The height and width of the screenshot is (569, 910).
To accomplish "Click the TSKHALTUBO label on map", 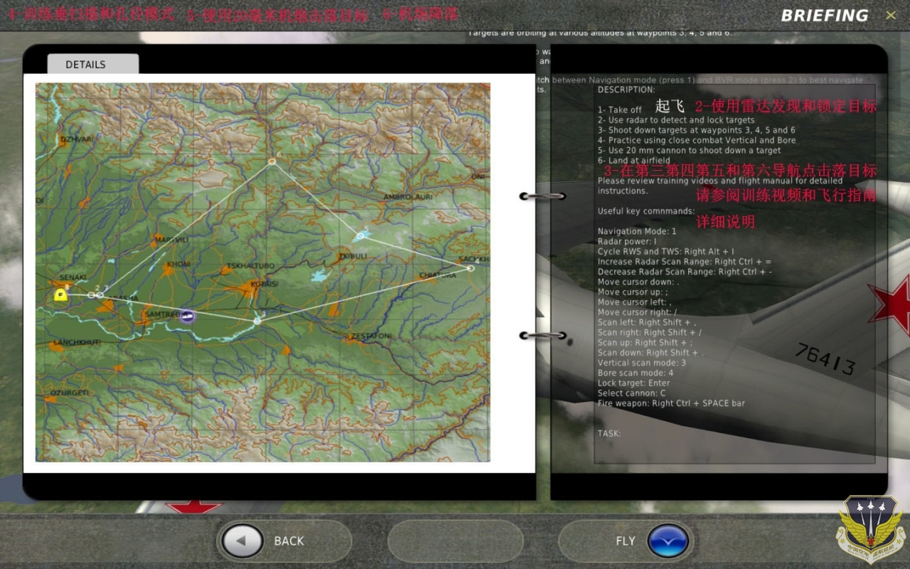I will [x=249, y=267].
